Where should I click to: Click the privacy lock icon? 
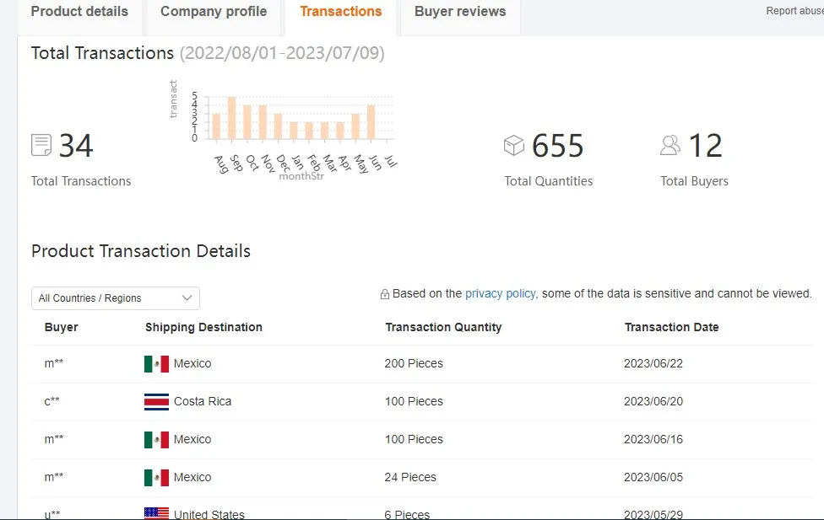click(385, 294)
